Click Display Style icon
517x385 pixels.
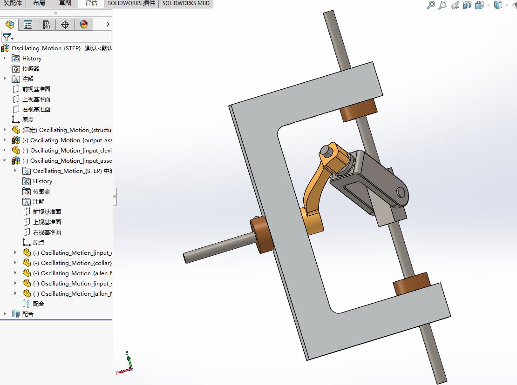[x=498, y=5]
